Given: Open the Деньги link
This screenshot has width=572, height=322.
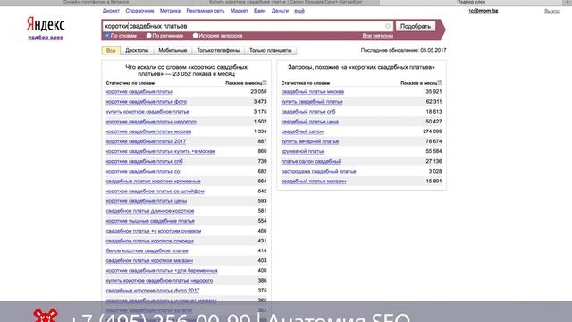Looking at the screenshot, I should (x=280, y=11).
